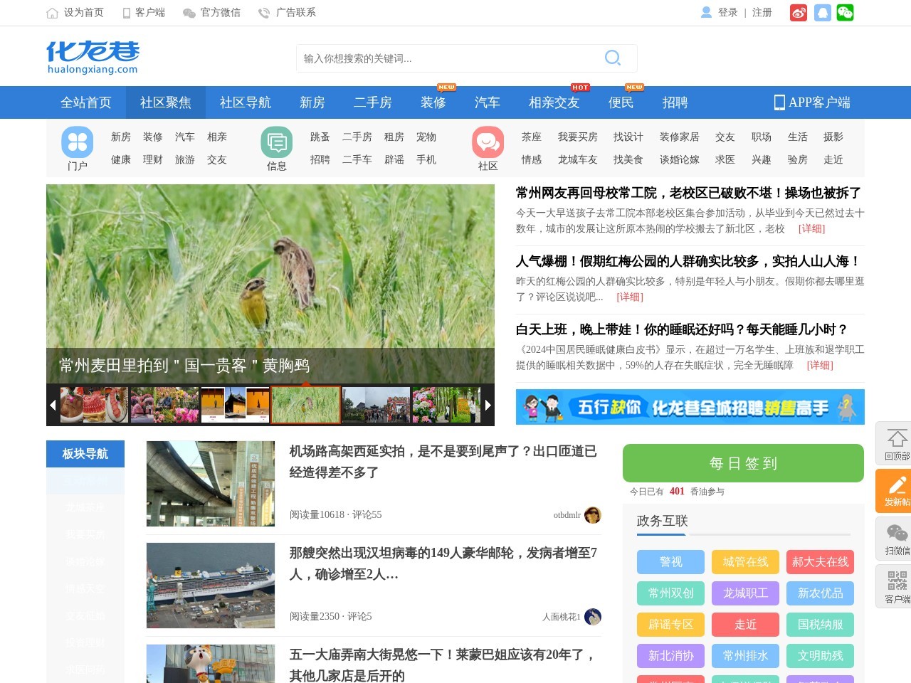The image size is (911, 683).
Task: Open the 装修 nav tab
Action: pyautogui.click(x=433, y=102)
